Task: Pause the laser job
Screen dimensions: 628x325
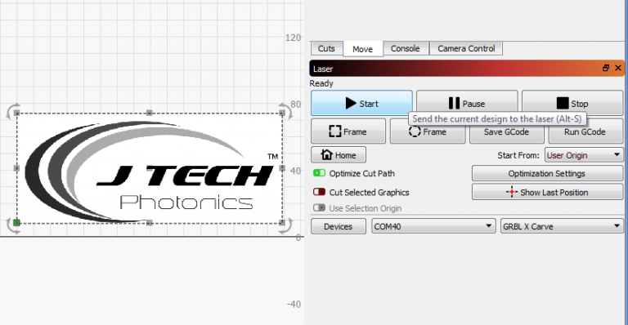Action: (467, 103)
